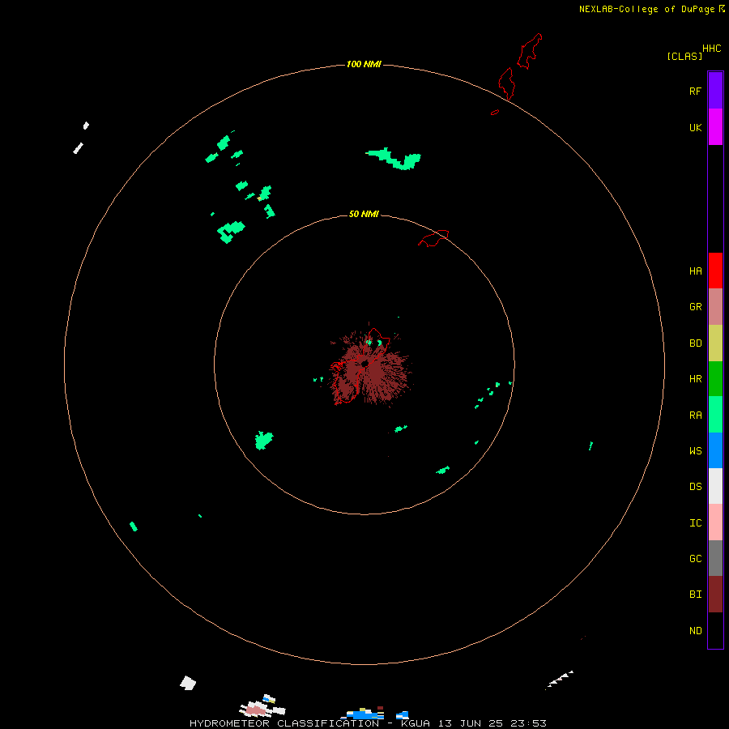Click the "RF" legend label
This screenshot has width=729, height=729.
click(696, 91)
